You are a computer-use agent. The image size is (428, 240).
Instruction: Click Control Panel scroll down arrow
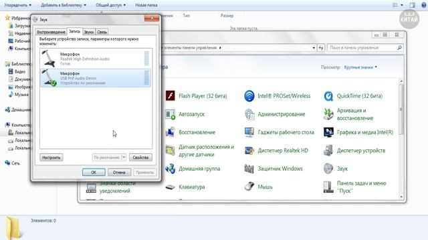(x=401, y=197)
